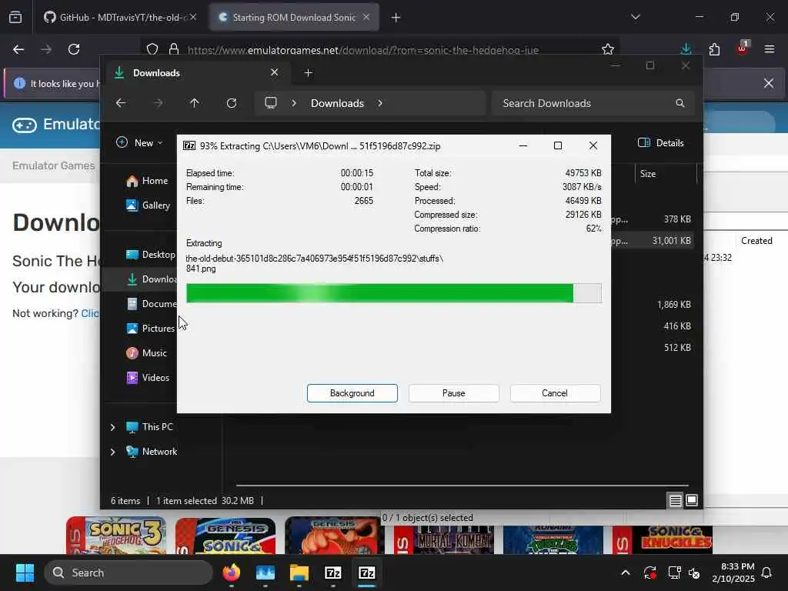Select file row with 416 KB size
788x591 pixels.
677,326
